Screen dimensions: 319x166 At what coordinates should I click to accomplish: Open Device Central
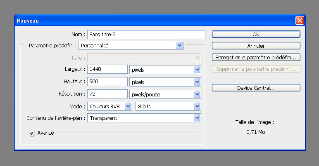coord(256,88)
